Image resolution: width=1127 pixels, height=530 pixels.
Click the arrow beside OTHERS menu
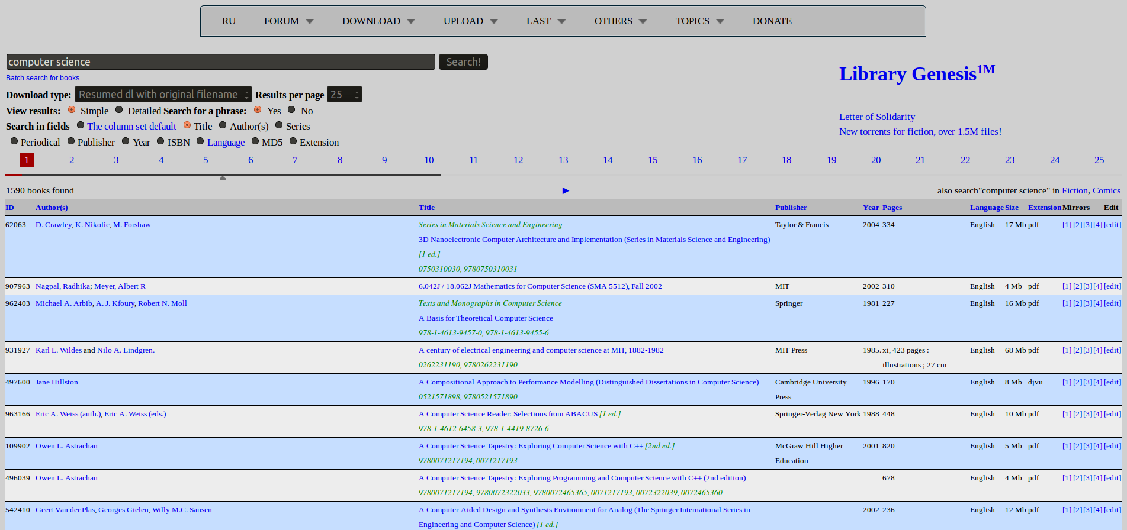(x=643, y=22)
